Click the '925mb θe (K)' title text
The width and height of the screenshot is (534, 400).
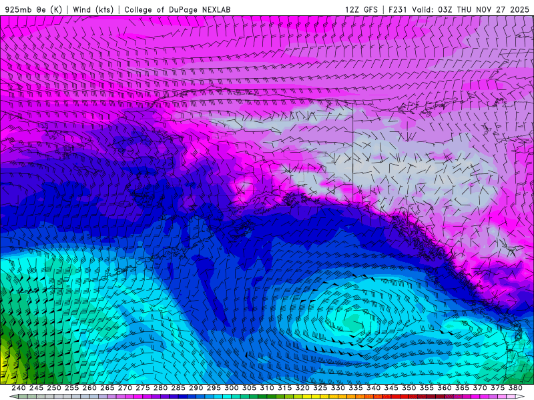33,9
